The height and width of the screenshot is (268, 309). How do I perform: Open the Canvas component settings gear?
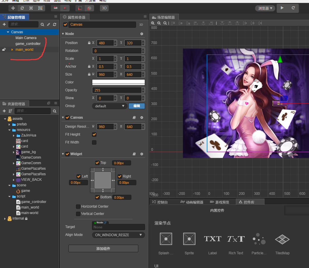pos(142,118)
